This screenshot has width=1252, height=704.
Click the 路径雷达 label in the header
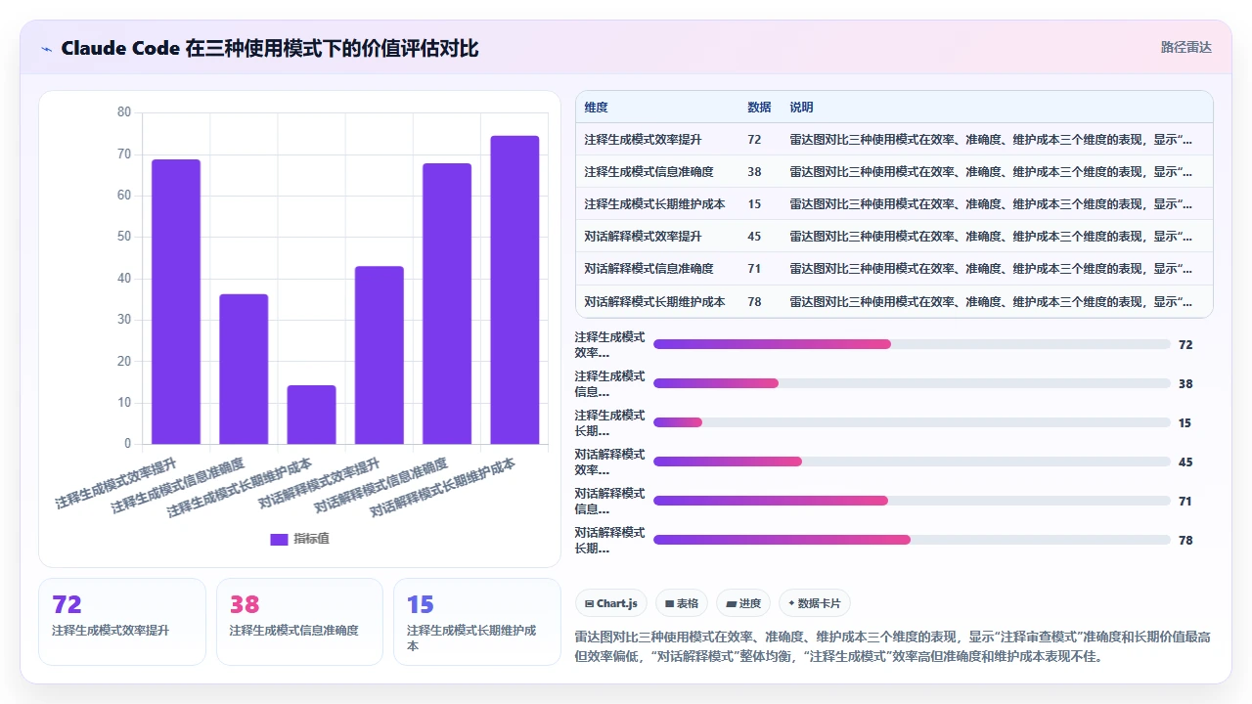point(1186,47)
